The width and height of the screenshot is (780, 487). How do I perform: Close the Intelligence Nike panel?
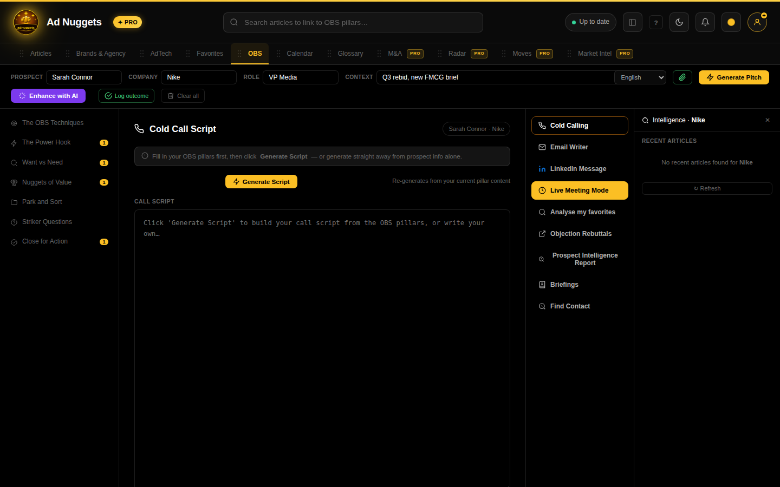click(x=768, y=120)
